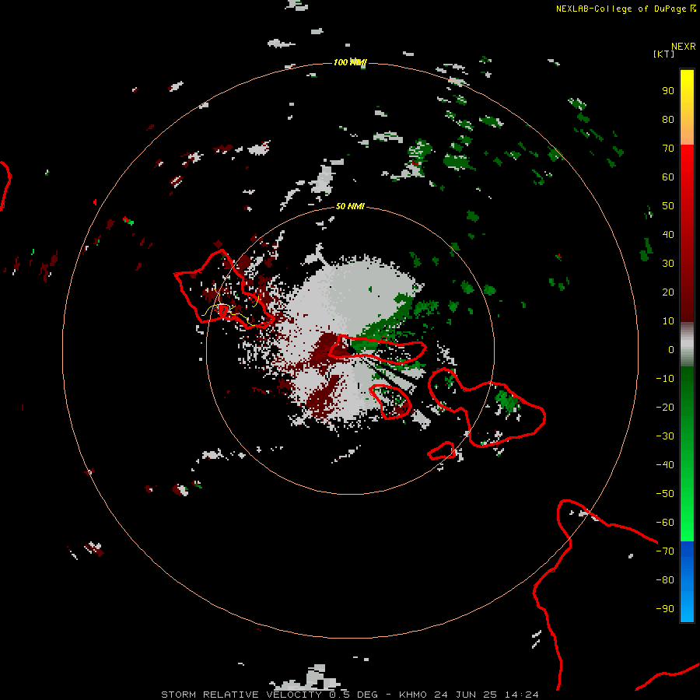
Task: Select the 90 value on the velocity scale
Action: pos(668,91)
